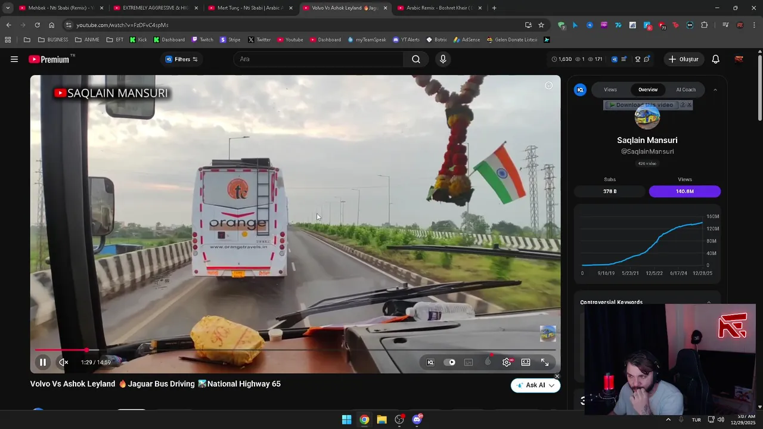Viewport: 763px width, 429px height.
Task: Open the YouTube hamburger guide menu
Action: [14, 59]
